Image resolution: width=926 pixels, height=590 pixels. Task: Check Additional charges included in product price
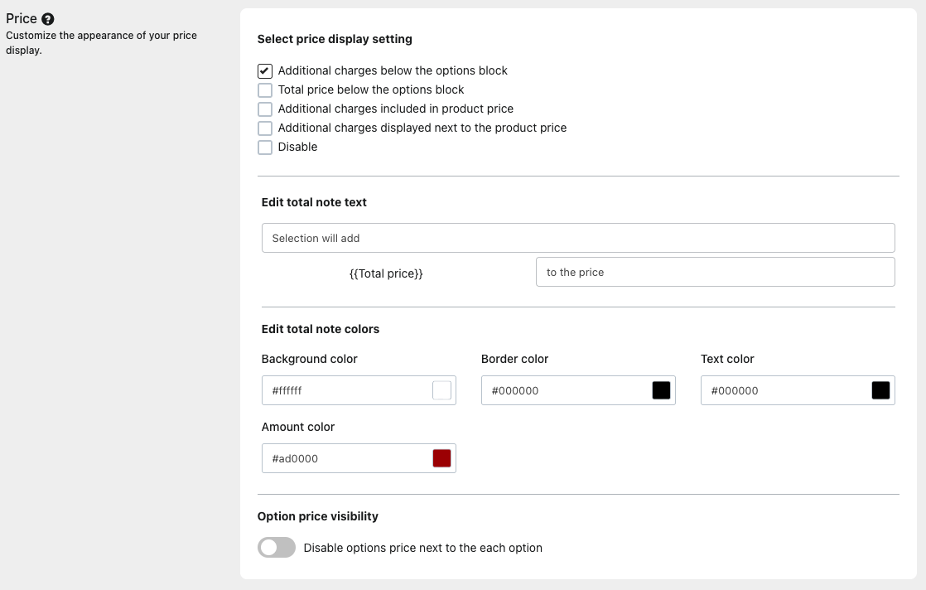click(265, 109)
